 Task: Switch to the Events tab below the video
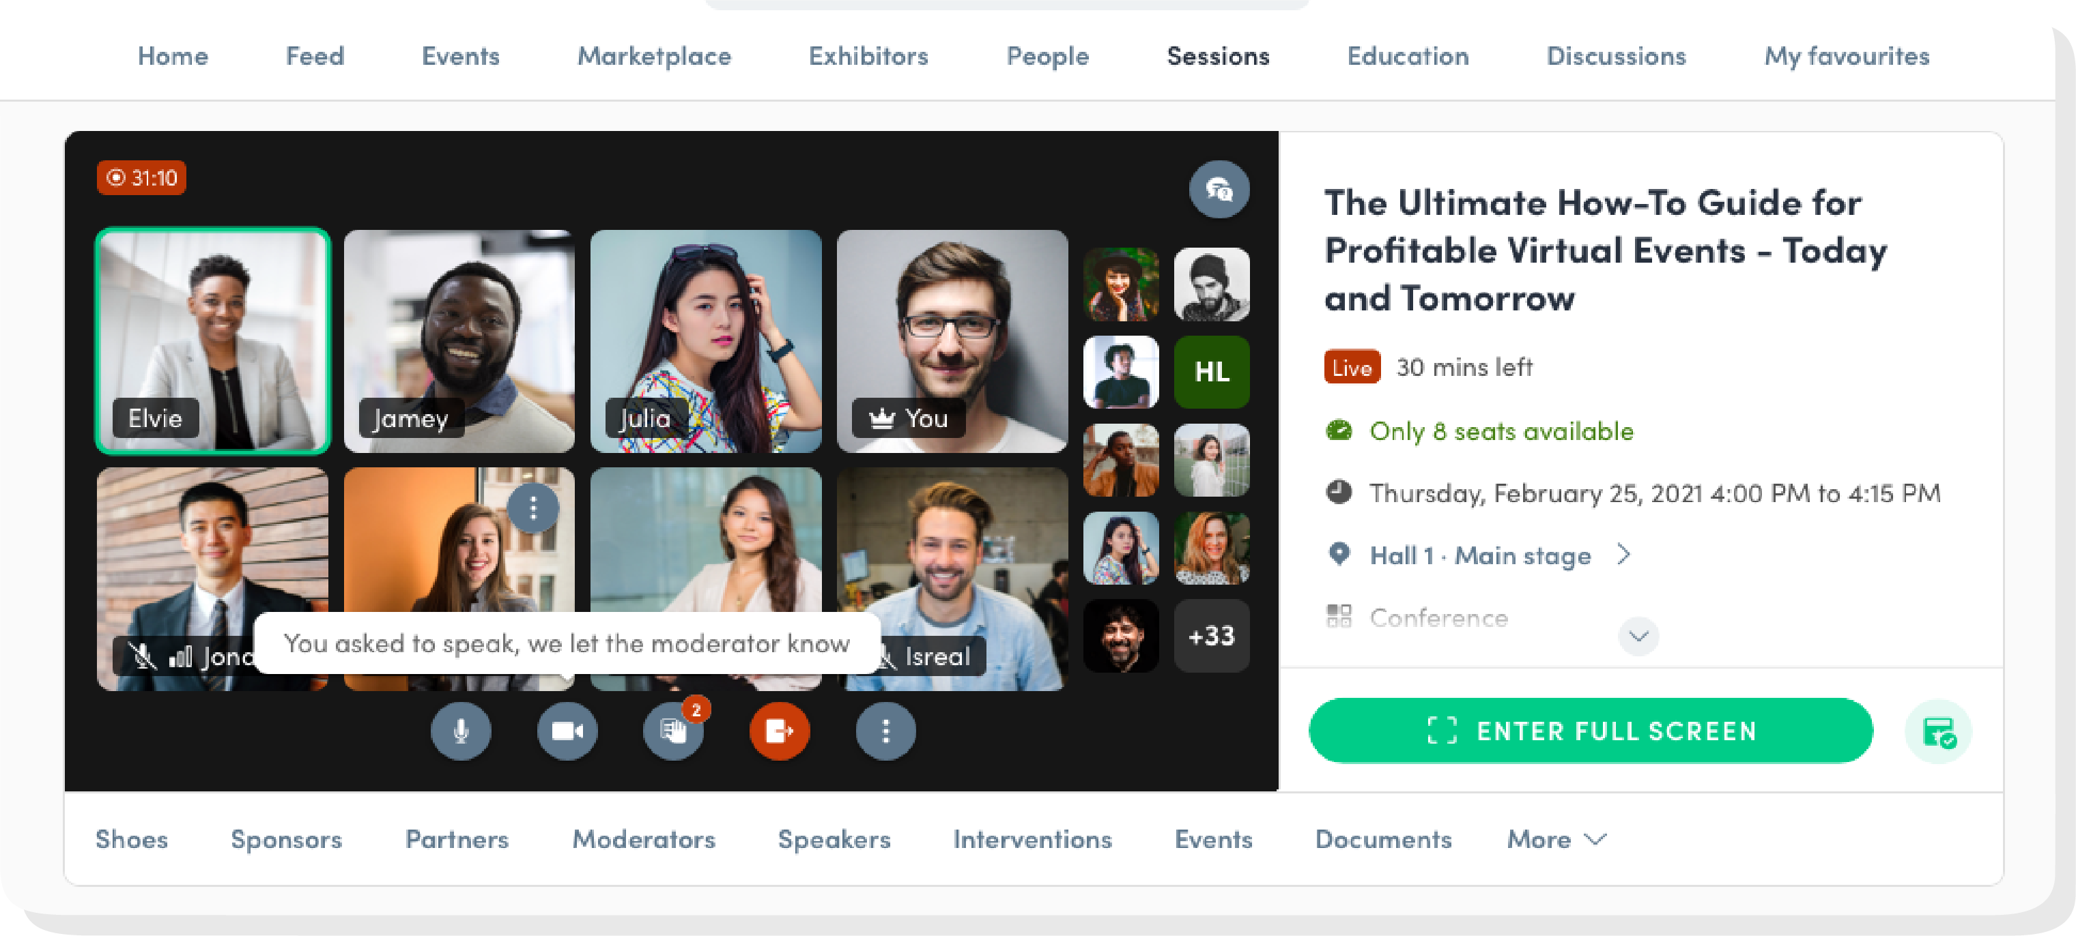click(x=1213, y=839)
